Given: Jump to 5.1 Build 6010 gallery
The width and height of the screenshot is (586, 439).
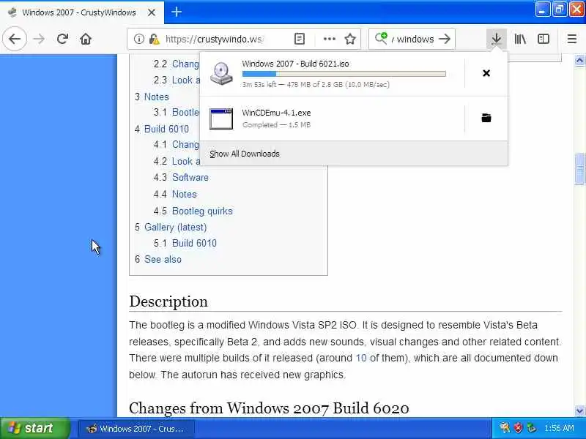Looking at the screenshot, I should (x=185, y=243).
